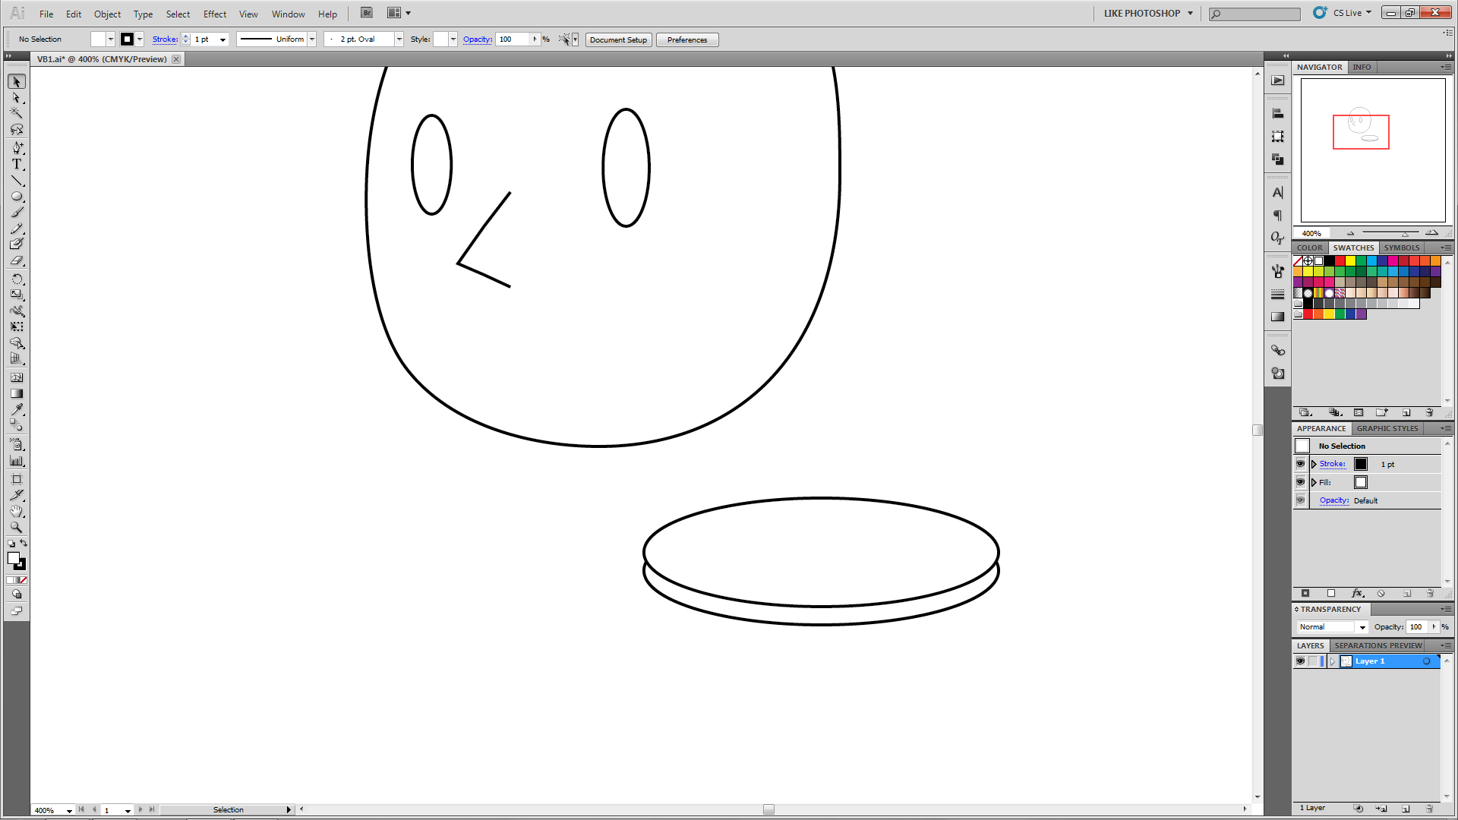
Task: Select the Paintbrush tool
Action: (x=17, y=213)
